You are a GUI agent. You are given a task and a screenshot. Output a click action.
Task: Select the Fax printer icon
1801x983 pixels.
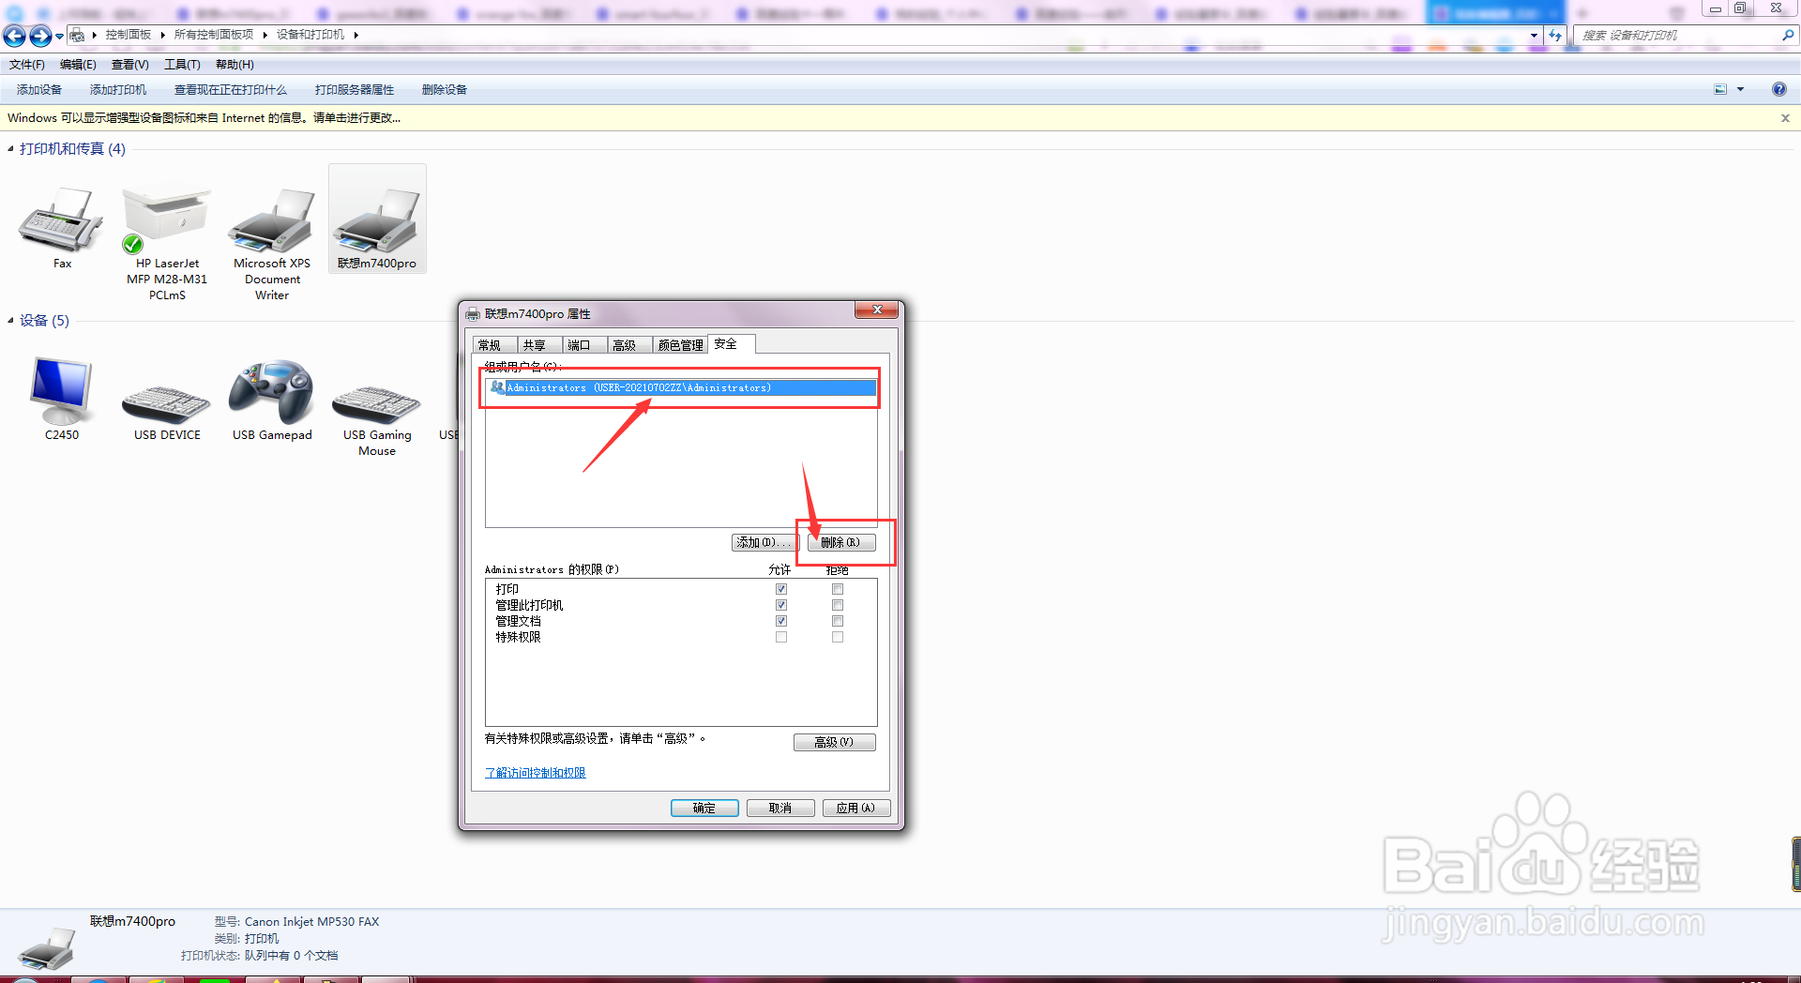(62, 221)
